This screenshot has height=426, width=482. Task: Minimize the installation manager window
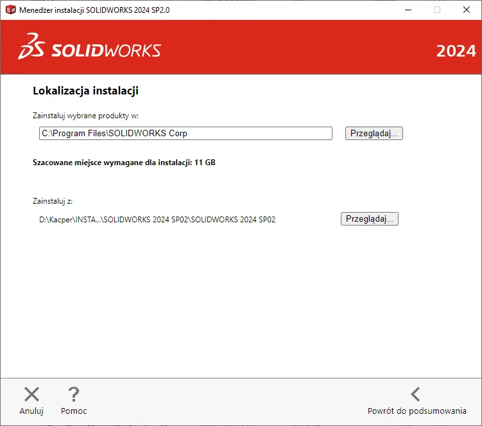pos(408,10)
